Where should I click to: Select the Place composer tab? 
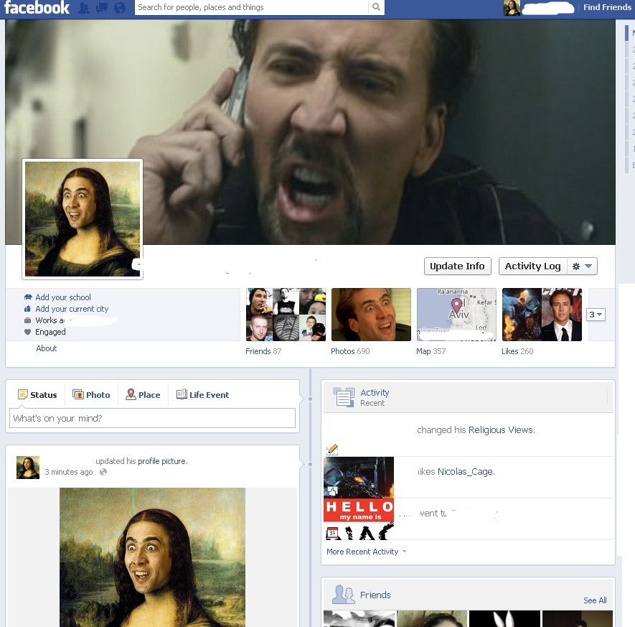(x=143, y=395)
